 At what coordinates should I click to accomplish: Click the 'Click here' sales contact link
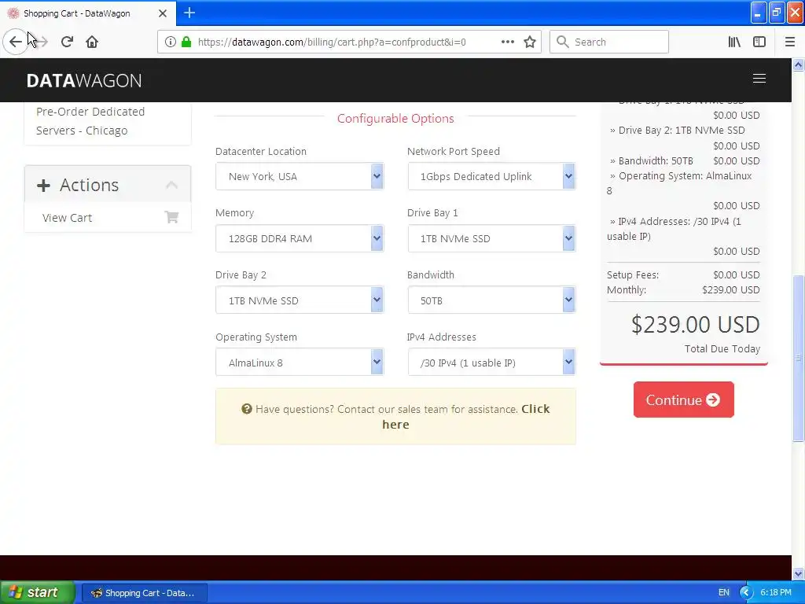(x=465, y=417)
